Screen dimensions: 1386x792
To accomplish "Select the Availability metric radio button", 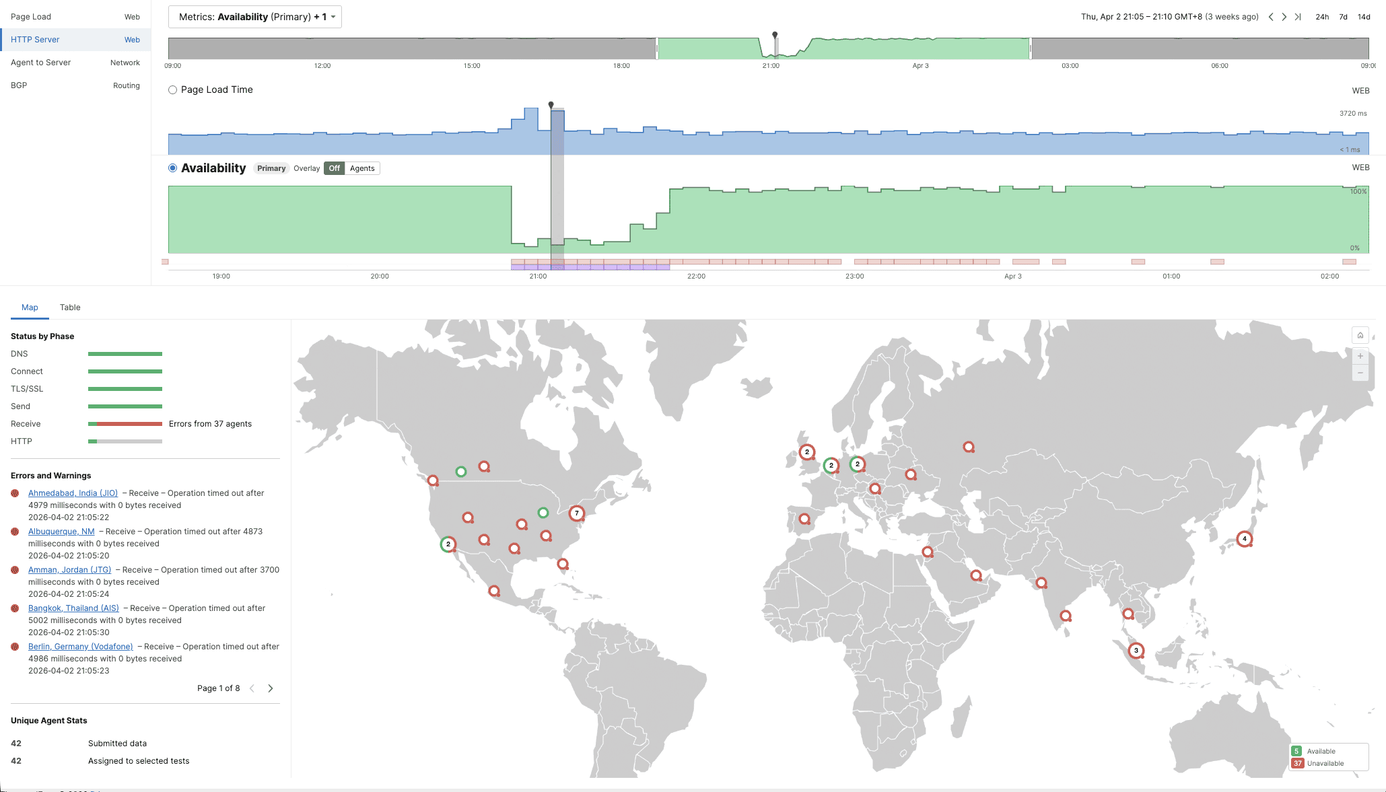I will coord(172,168).
